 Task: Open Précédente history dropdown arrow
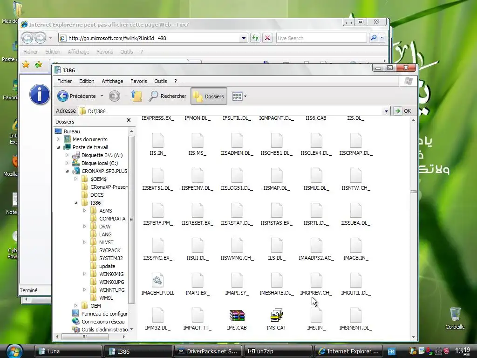coord(102,96)
